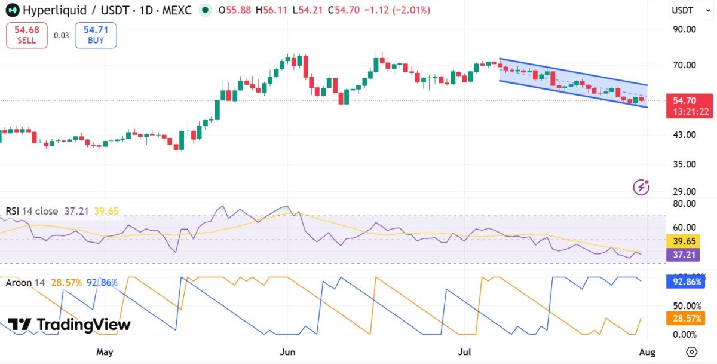Click the Jul label on time axis

[465, 351]
